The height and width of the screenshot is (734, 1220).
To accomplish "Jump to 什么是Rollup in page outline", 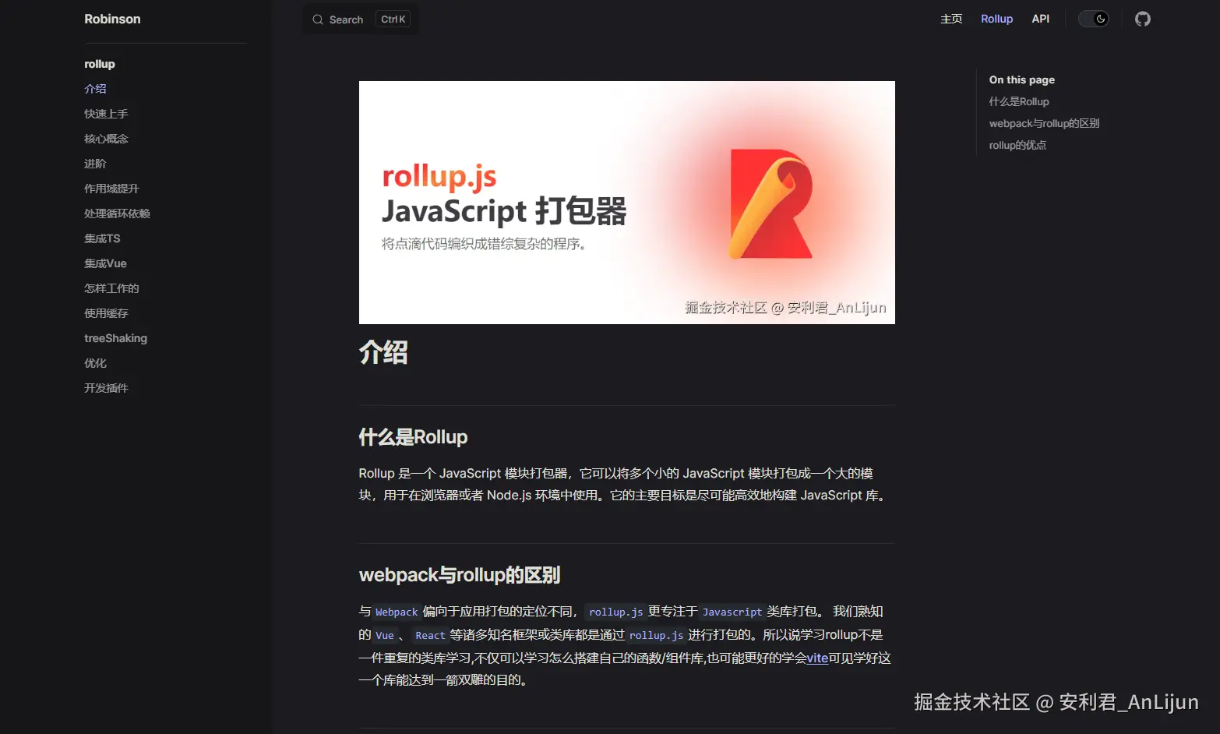I will 1019,101.
